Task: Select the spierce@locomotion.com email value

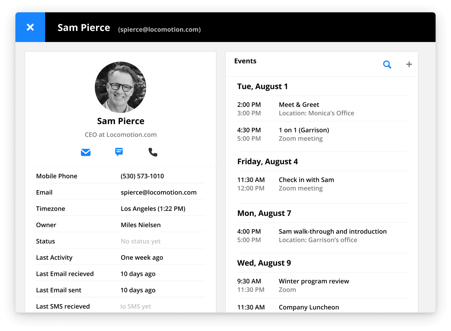Action: 158,192
